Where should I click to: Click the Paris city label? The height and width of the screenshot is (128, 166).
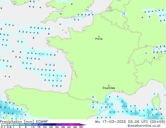[99, 39]
